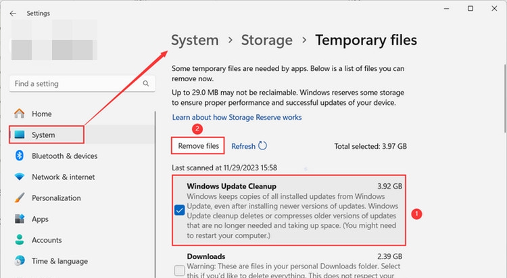Click the Last scanned at timestamp

point(224,168)
